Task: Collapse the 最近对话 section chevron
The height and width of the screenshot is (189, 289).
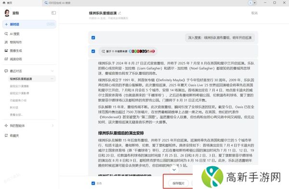Action: pos(53,71)
